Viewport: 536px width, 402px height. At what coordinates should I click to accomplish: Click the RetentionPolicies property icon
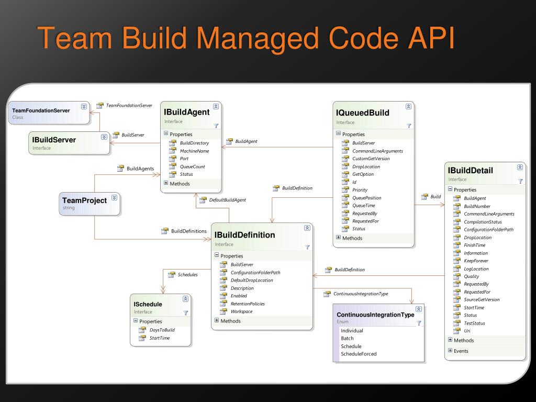(224, 303)
